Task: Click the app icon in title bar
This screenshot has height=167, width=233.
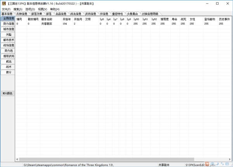Action: pos(3,3)
